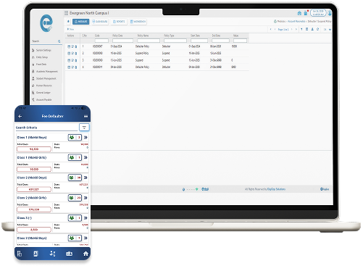Click the pin icon left of MODULES tab
Viewport: 363px width, 266px height.
[x=68, y=22]
